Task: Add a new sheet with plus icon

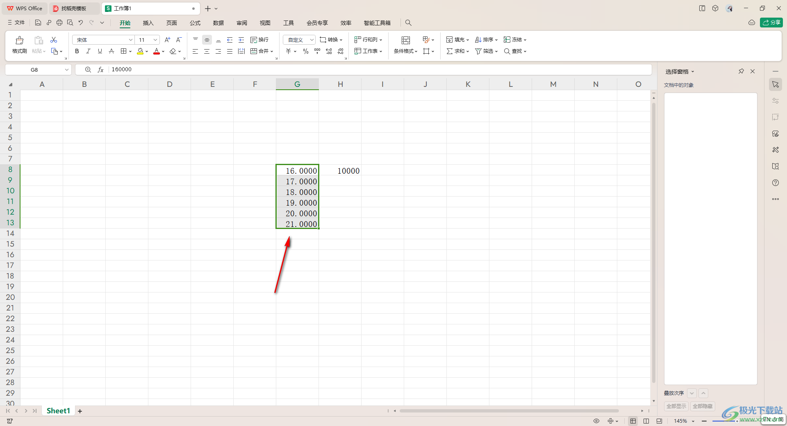Action: [x=80, y=411]
